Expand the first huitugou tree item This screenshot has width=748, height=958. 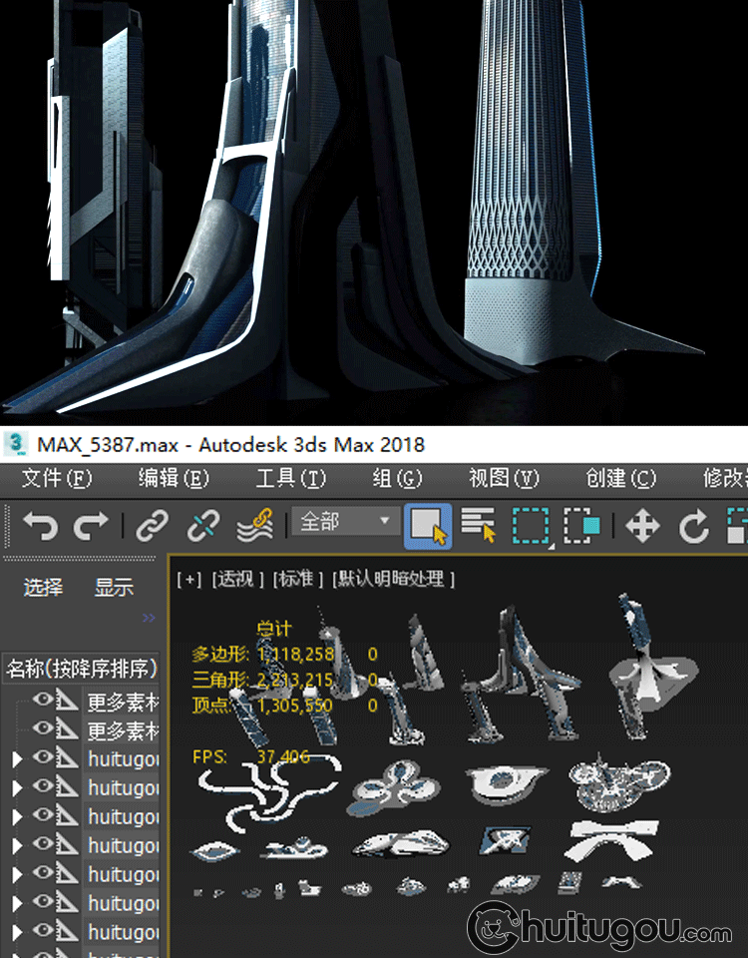point(17,759)
